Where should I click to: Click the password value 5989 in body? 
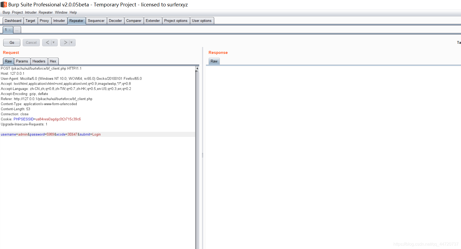pyautogui.click(x=50, y=134)
